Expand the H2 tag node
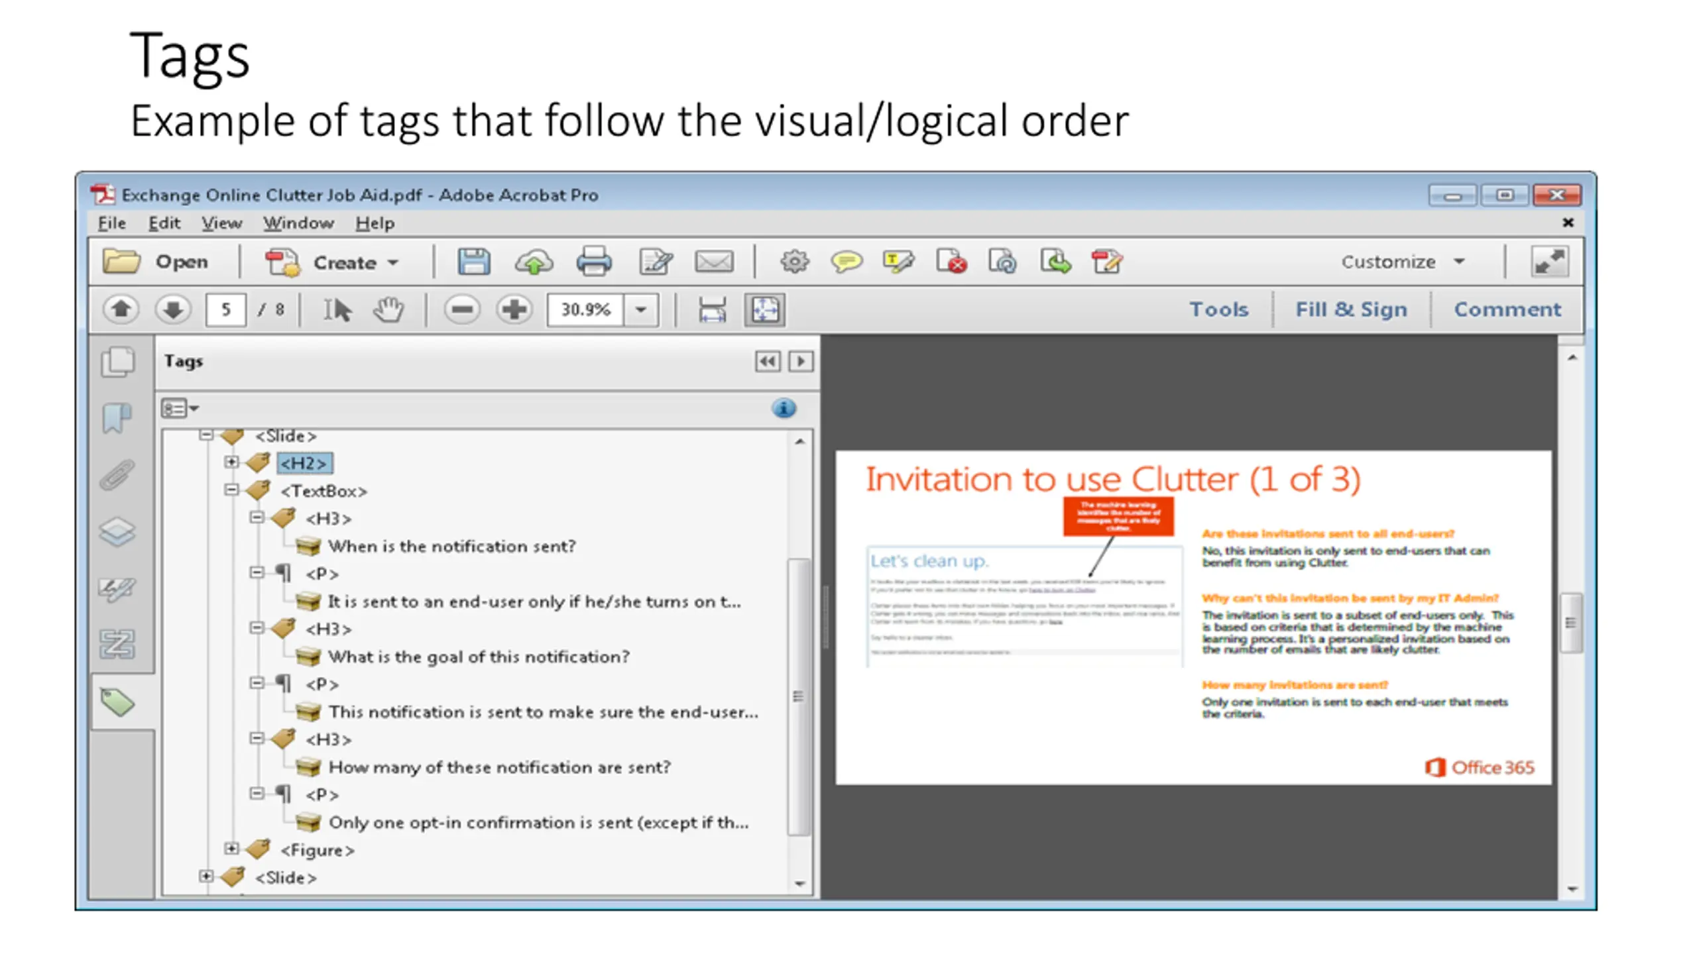The width and height of the screenshot is (1697, 954). point(231,462)
